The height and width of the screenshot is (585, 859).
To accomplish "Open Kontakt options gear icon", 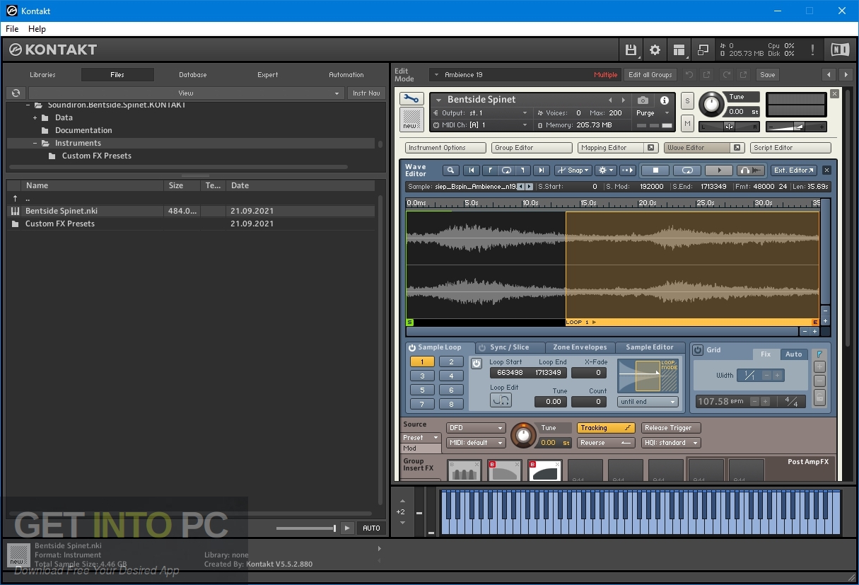I will 655,50.
